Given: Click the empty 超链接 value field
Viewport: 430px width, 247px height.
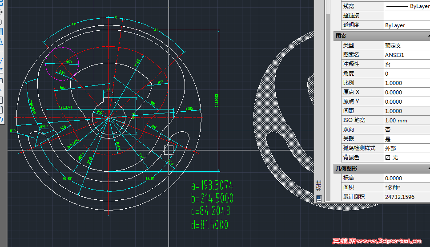Looking at the screenshot, I should pos(407,16).
